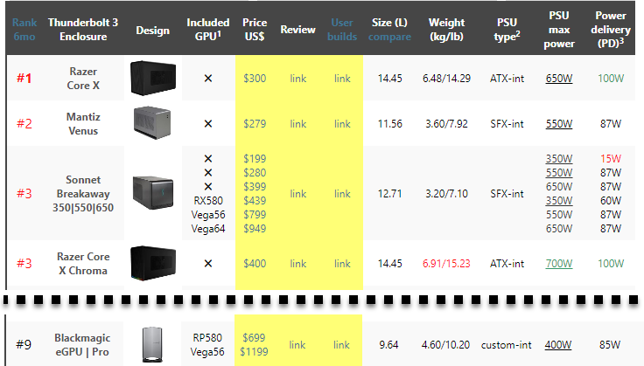The width and height of the screenshot is (644, 366).
Task: Click the RX580 included GPU entry
Action: click(208, 200)
